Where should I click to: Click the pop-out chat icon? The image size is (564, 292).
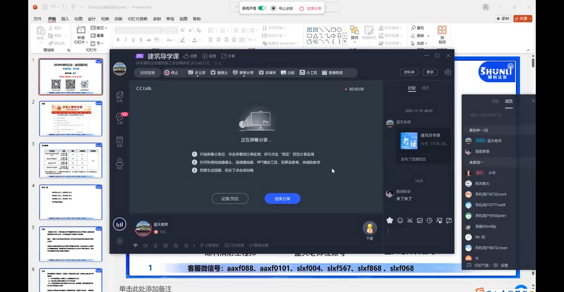pos(449,220)
